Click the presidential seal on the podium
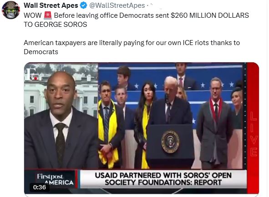Viewport: 269px width, 197px height. (170, 142)
